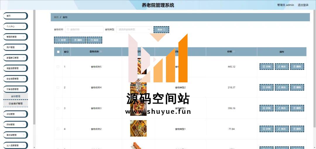Image resolution: width=316 pixels, height=149 pixels.
Task: View 详情 for row 食物名称4
Action: pos(267,87)
